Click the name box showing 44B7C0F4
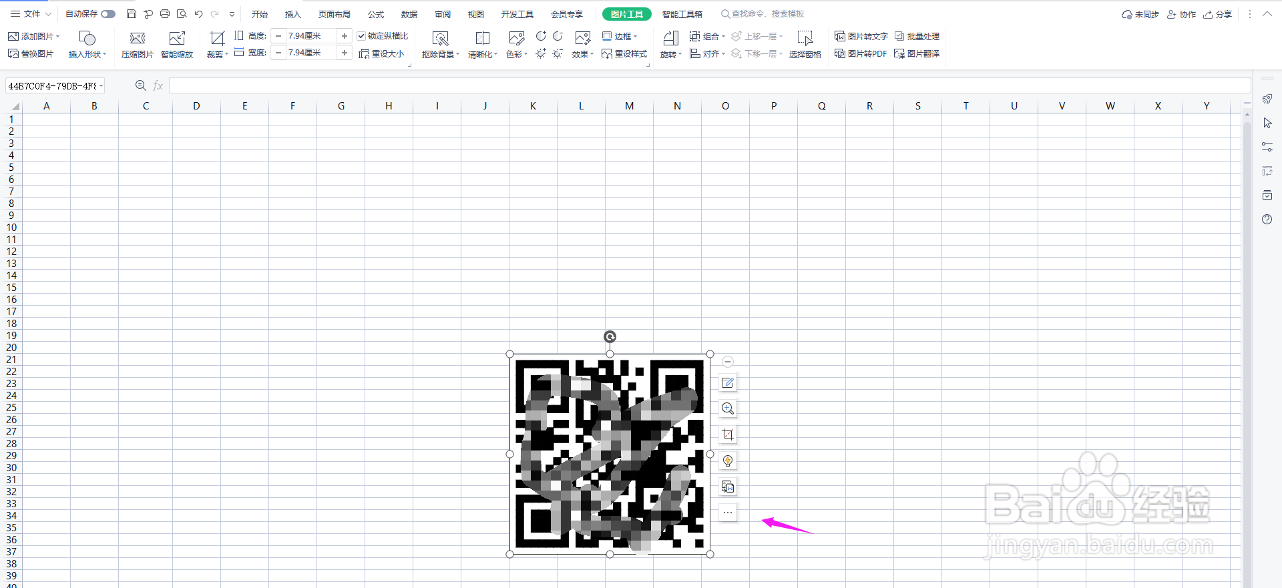 point(55,85)
